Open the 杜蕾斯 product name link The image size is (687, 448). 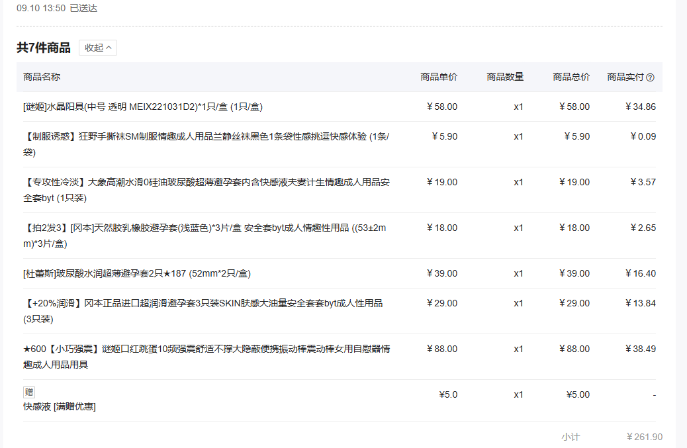pyautogui.click(x=136, y=273)
